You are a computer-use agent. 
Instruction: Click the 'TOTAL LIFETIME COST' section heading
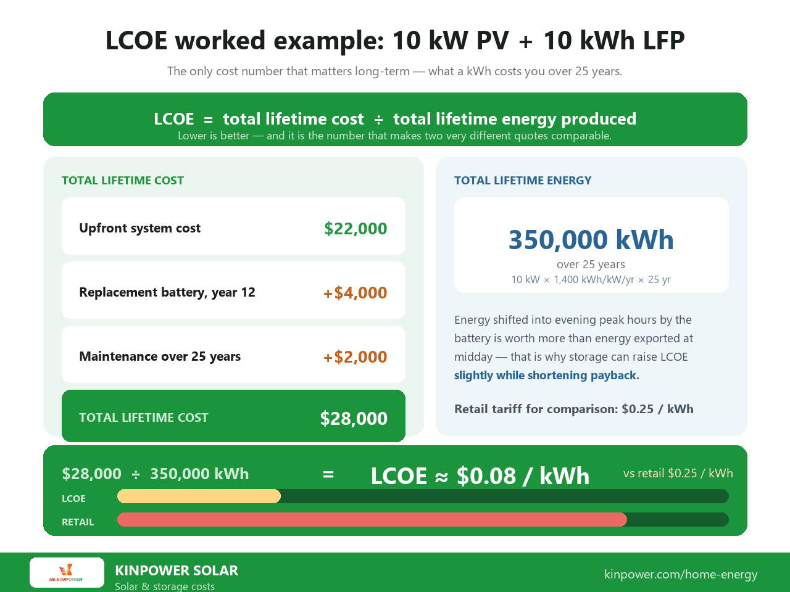click(x=123, y=181)
